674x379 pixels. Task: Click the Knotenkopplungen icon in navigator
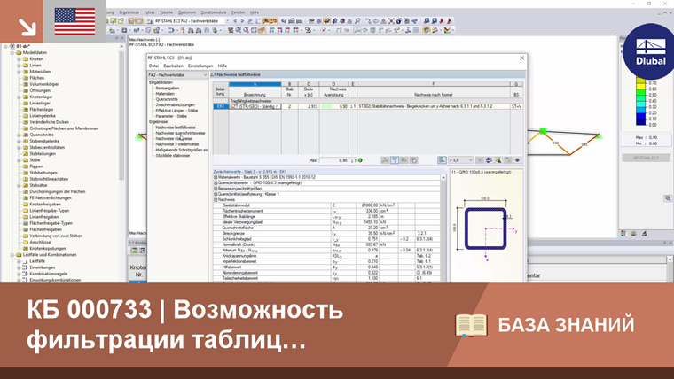click(x=26, y=249)
